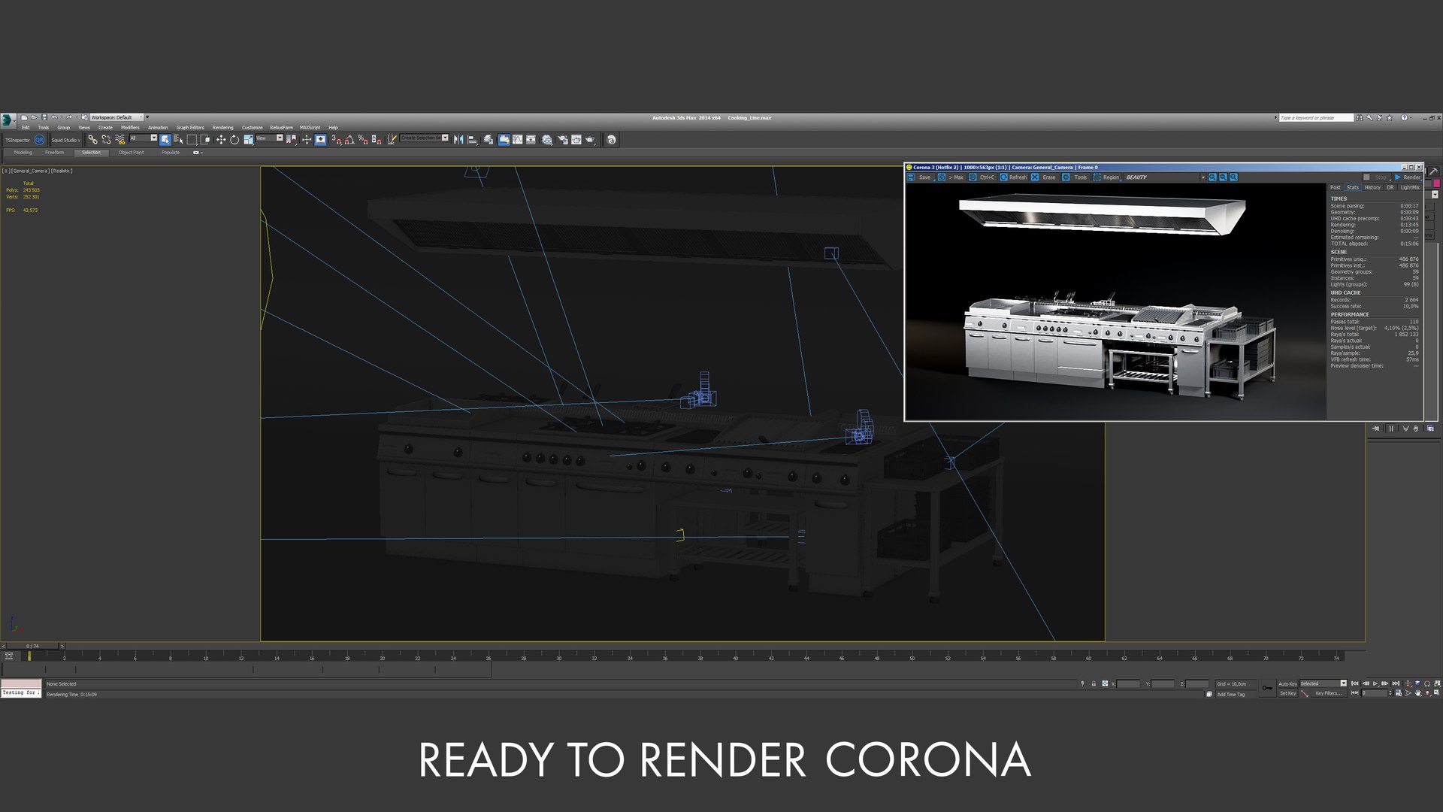Click the Render button in Corona VFB
The width and height of the screenshot is (1443, 812).
[1408, 177]
